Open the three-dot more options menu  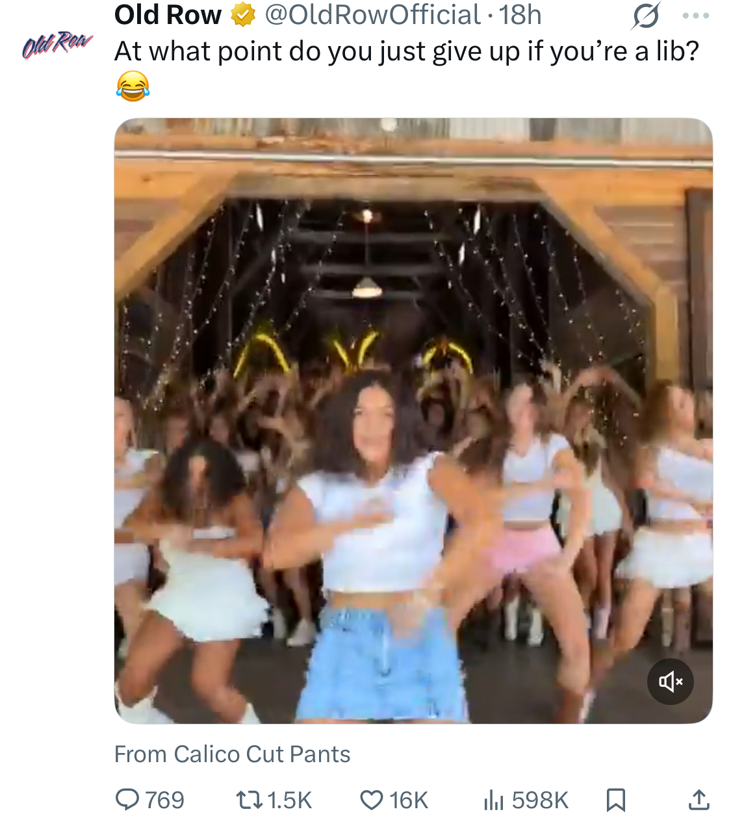coord(695,16)
